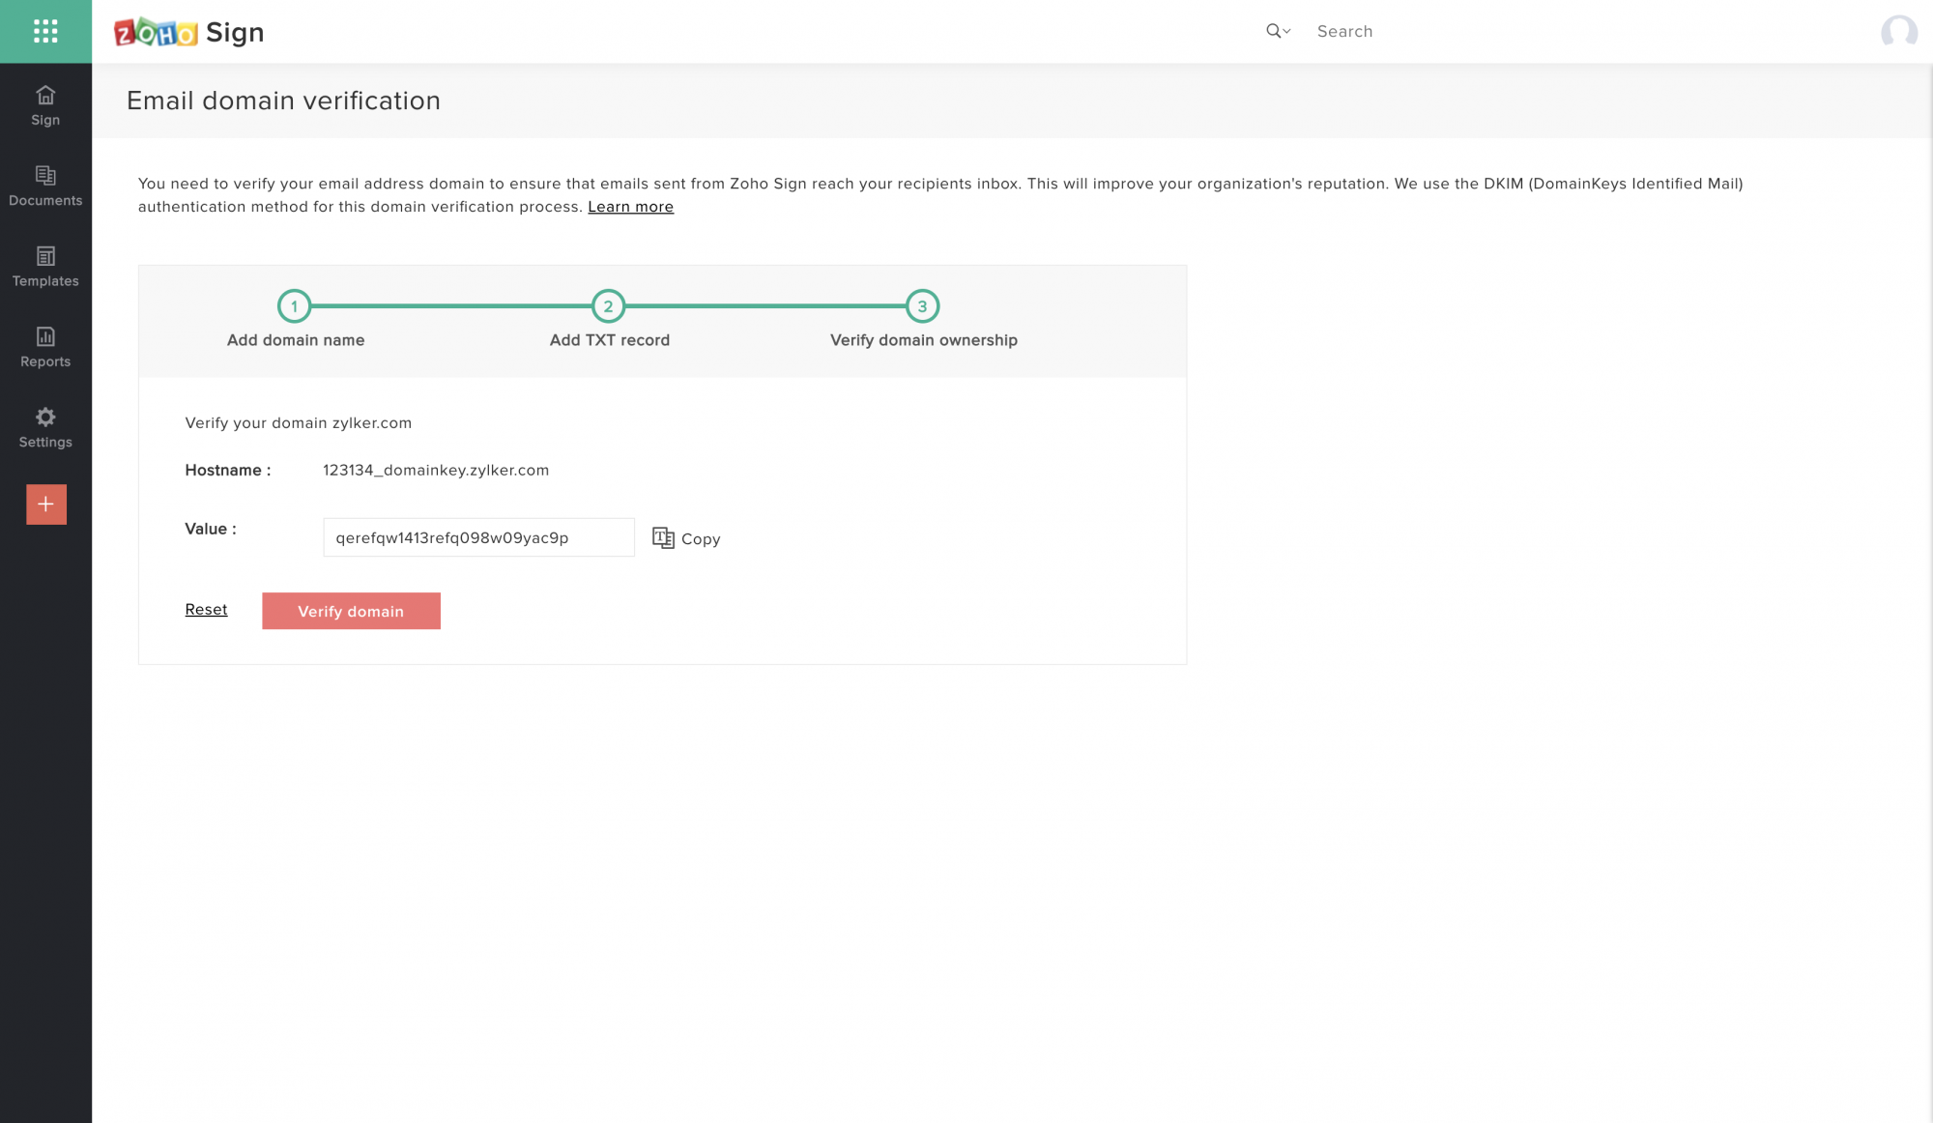Select step 3 Verify domain ownership
1933x1123 pixels.
click(922, 306)
